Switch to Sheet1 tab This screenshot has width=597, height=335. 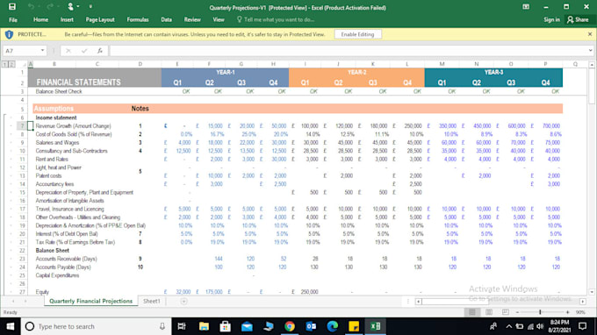[152, 301]
